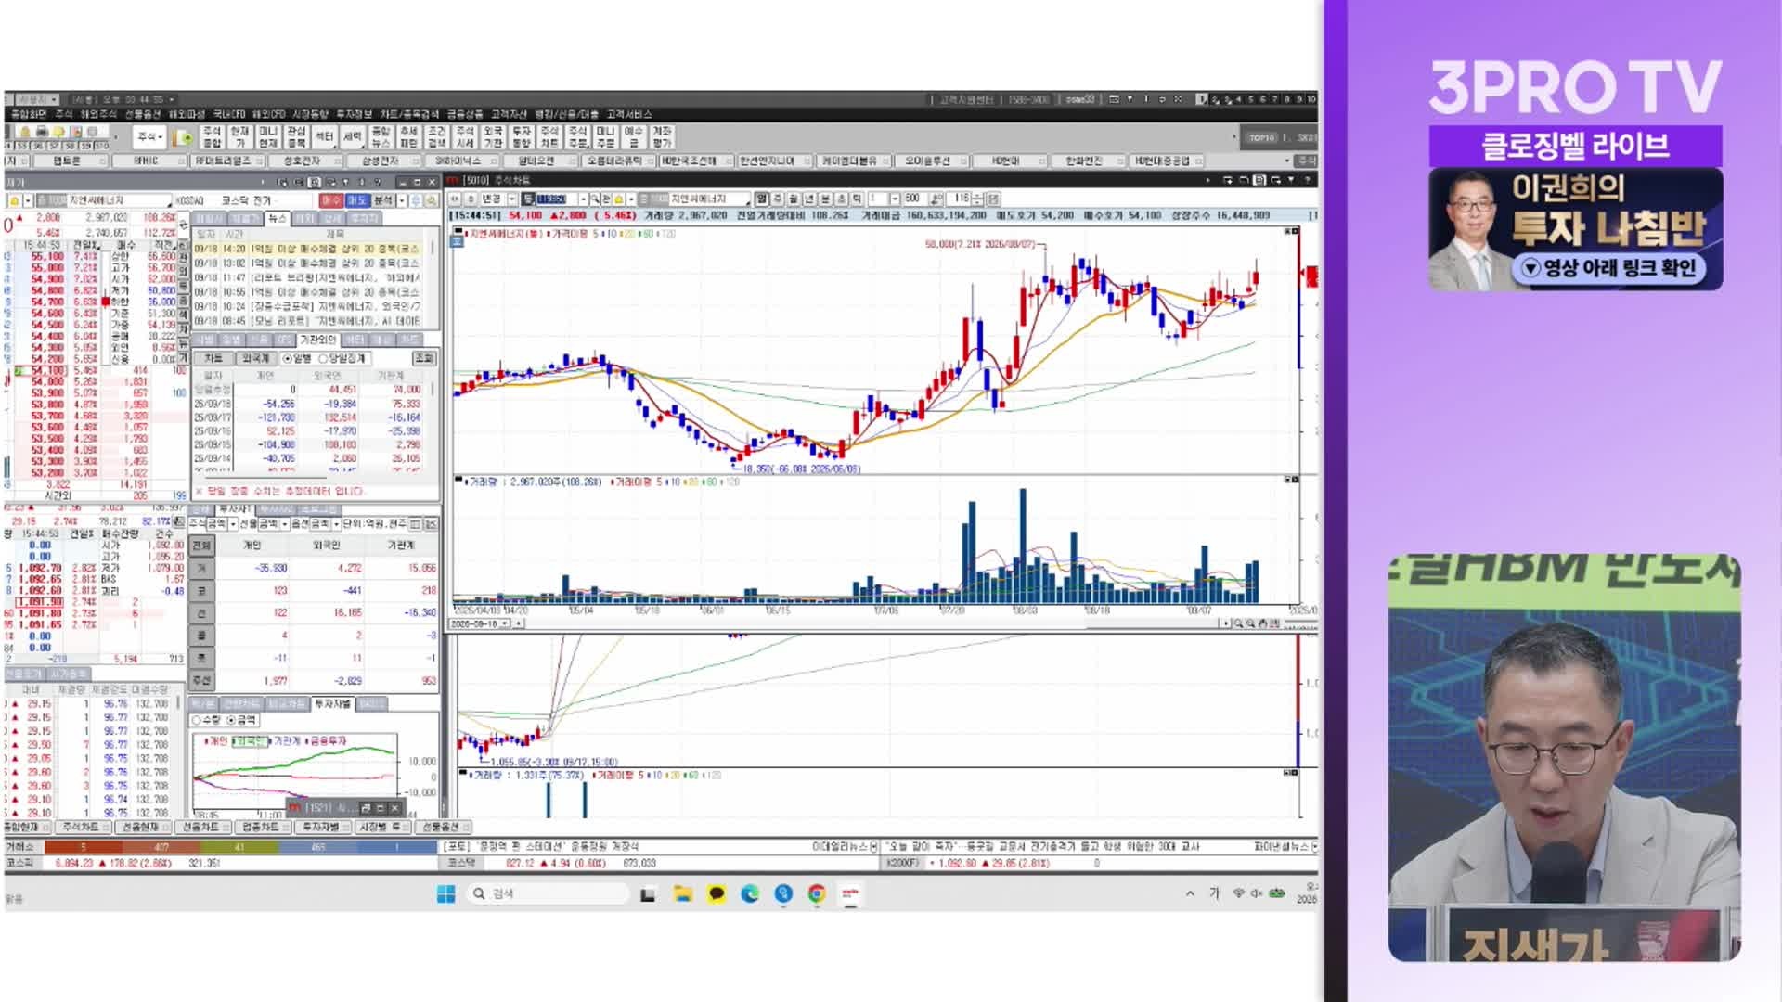Image resolution: width=1782 pixels, height=1002 pixels.
Task: Select the 틱 tick period chart button
Action: click(x=858, y=199)
